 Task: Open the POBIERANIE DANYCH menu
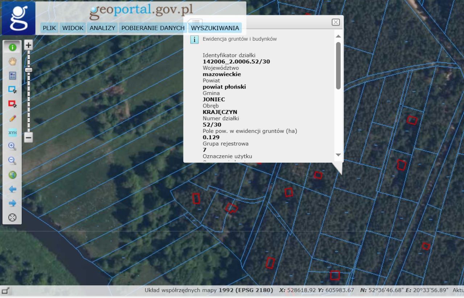click(x=153, y=28)
